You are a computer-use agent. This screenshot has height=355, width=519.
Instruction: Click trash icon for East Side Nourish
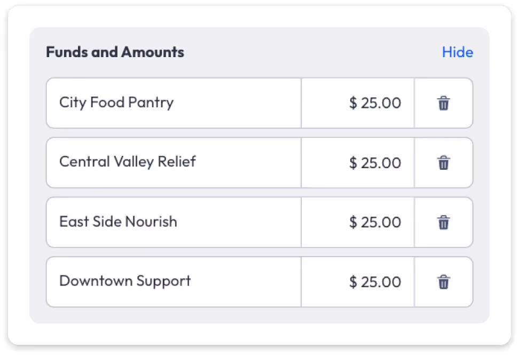point(443,222)
